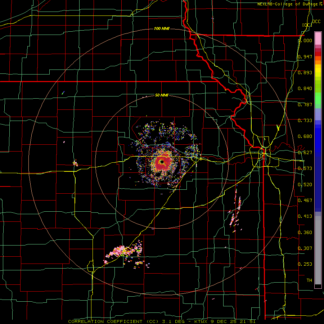This screenshot has height=324, width=324.
Task: Click the "50 NMI" range ring label
Action: point(162,95)
